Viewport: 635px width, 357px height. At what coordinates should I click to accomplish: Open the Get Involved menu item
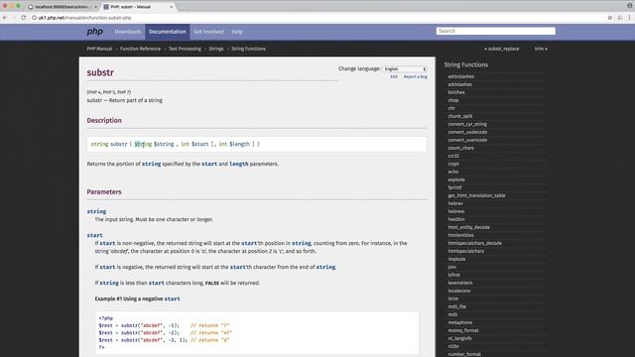[x=208, y=32]
